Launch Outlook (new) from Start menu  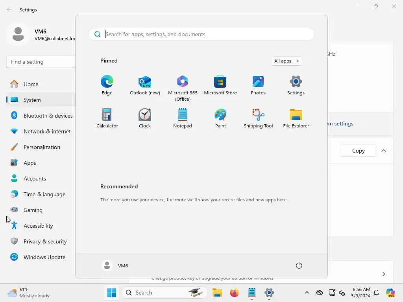click(145, 85)
